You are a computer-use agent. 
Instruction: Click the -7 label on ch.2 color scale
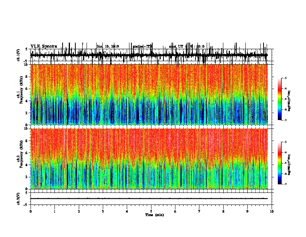coord(285,184)
